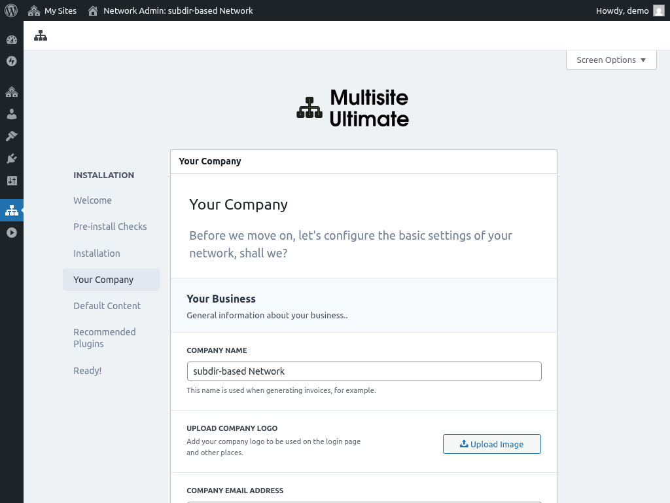Click the 'General information about your business' text
This screenshot has height=503, width=670.
pyautogui.click(x=267, y=316)
